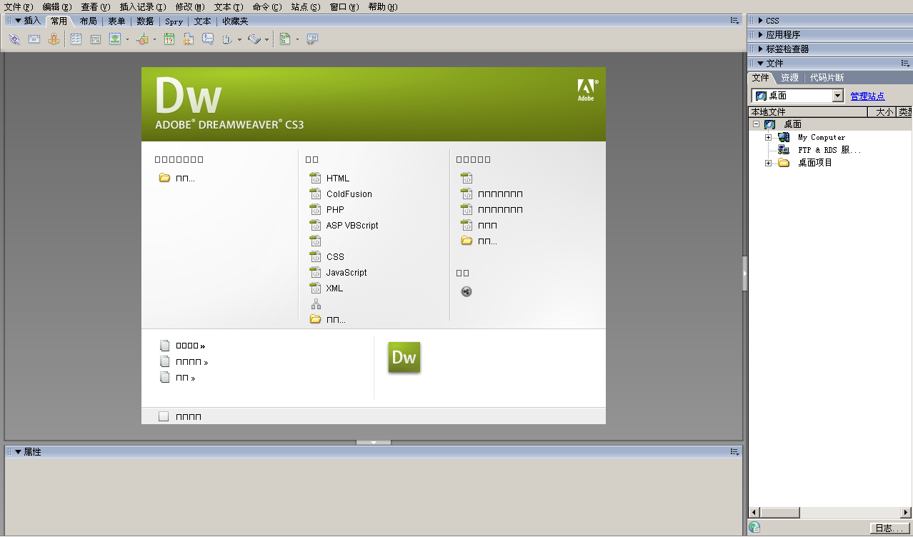Click the open folder icon under recent items
913x537 pixels.
(x=164, y=178)
